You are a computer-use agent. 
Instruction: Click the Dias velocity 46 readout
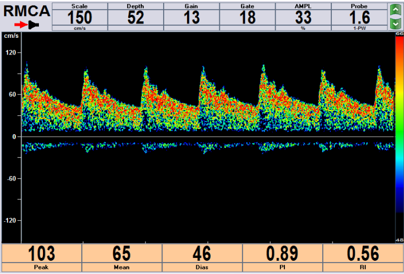click(203, 257)
